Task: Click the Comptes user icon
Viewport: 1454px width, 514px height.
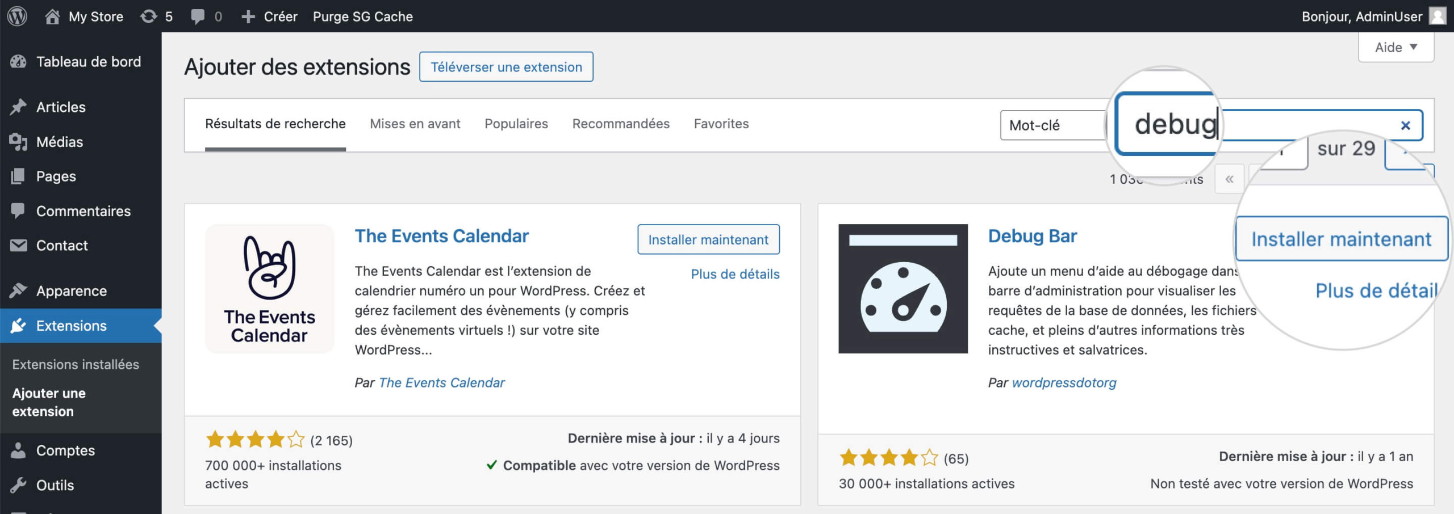Action: pos(18,450)
